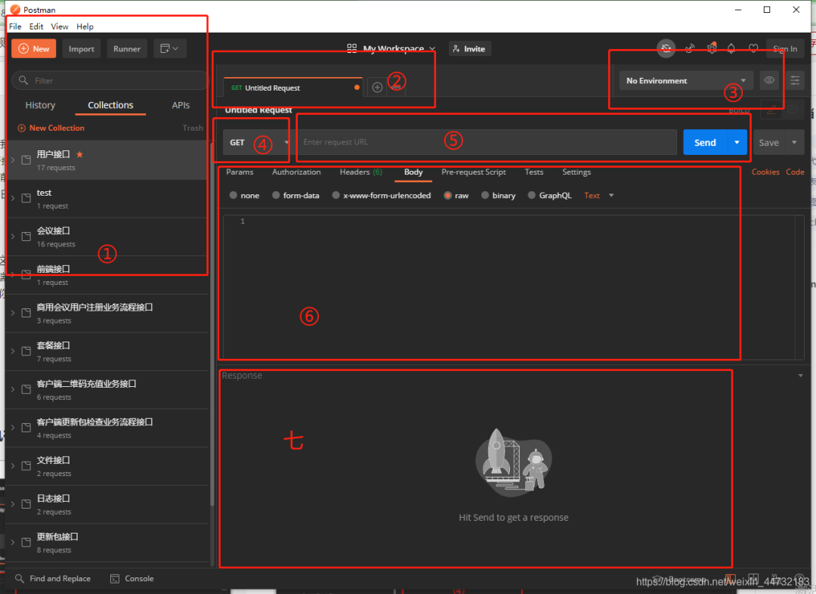
Task: Open the GET method dropdown
Action: [257, 142]
